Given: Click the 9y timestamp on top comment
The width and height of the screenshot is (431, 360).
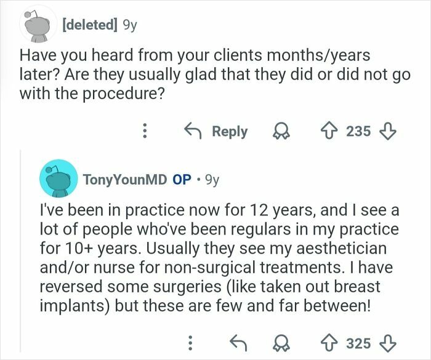Looking at the screenshot, I should pyautogui.click(x=129, y=25).
